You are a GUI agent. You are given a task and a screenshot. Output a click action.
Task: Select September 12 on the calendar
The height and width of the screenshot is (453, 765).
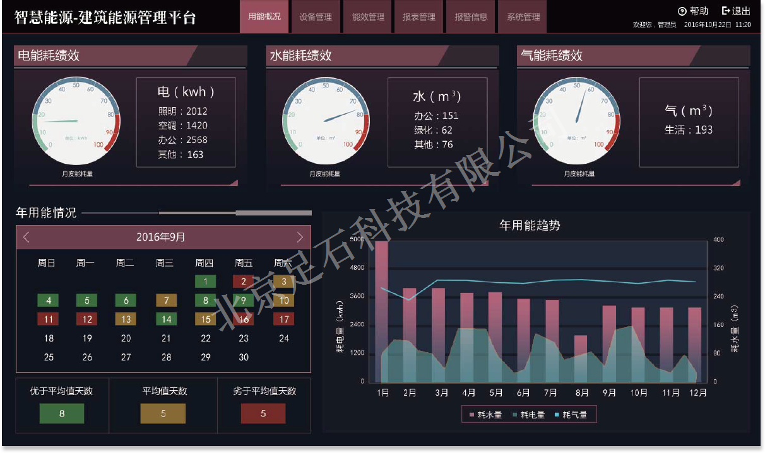87,319
